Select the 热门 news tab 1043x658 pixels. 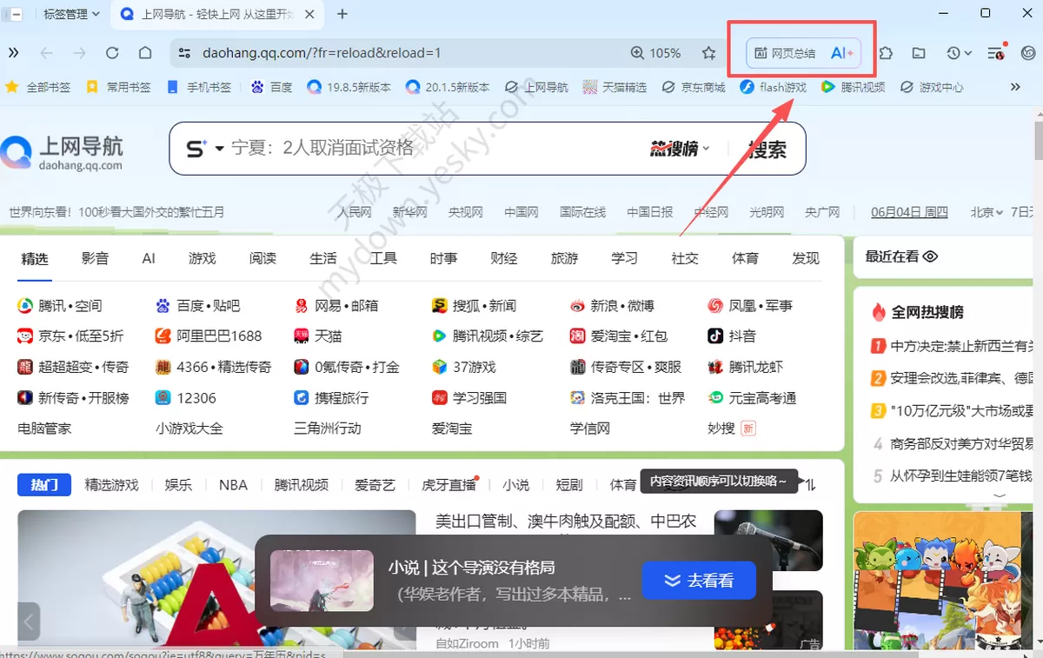(x=44, y=485)
